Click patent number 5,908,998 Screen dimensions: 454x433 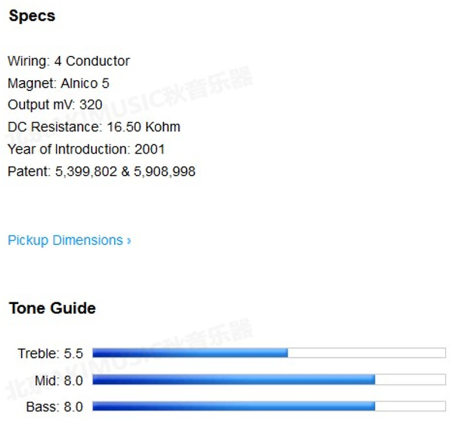pos(165,171)
